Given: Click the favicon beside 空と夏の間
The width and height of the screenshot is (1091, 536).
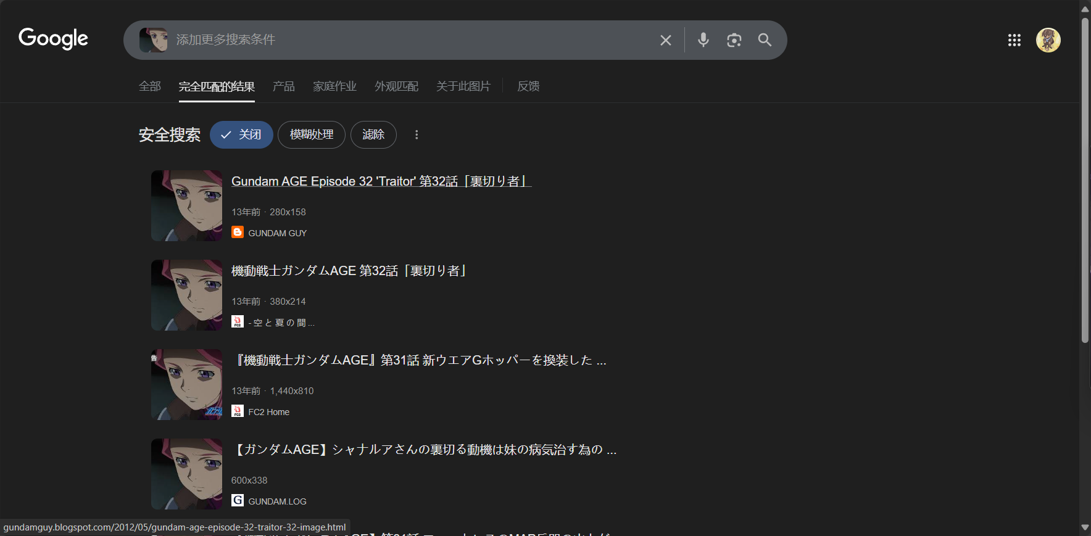Looking at the screenshot, I should tap(238, 321).
